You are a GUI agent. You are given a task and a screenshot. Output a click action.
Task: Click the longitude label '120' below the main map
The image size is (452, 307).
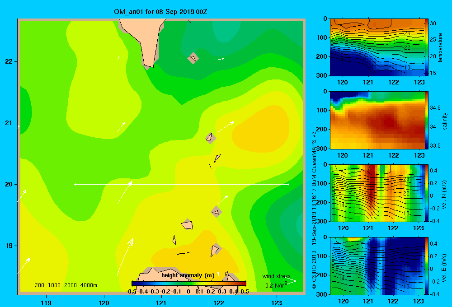104,302
